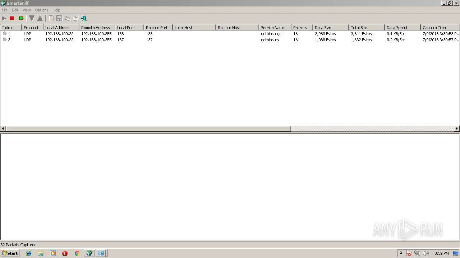Click the Start Capture play icon
Image resolution: width=460 pixels, height=258 pixels.
4,18
